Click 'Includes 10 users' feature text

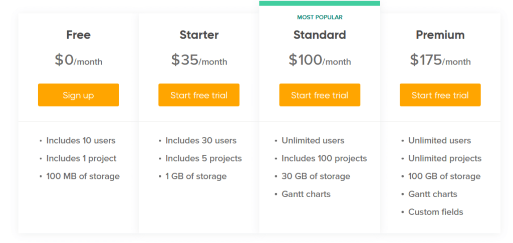[x=81, y=140]
